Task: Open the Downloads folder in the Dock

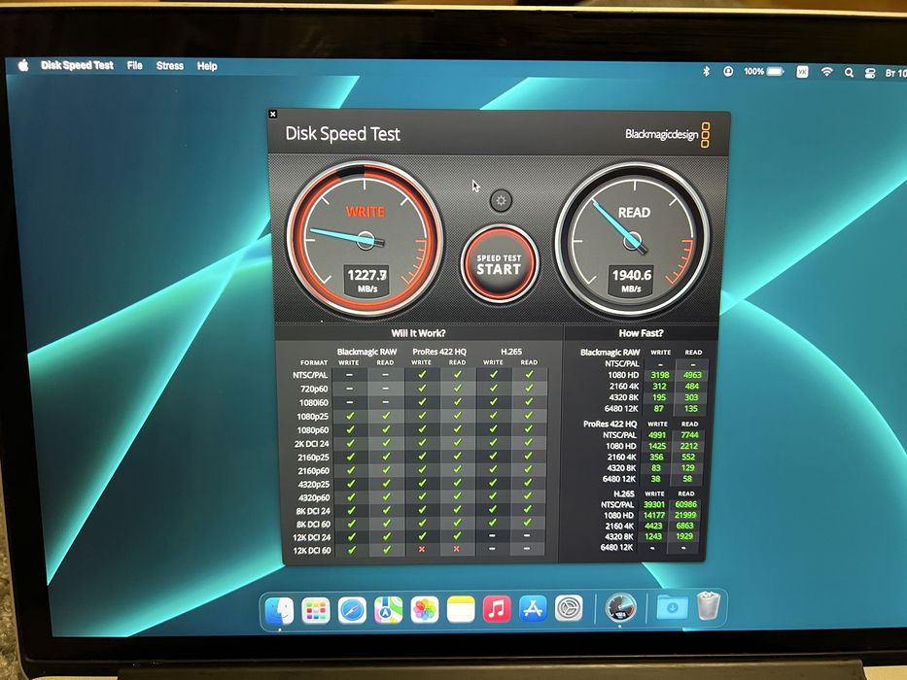Action: pyautogui.click(x=672, y=607)
